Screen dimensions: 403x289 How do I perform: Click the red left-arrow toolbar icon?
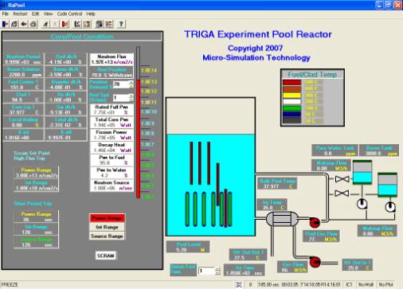pos(24,24)
